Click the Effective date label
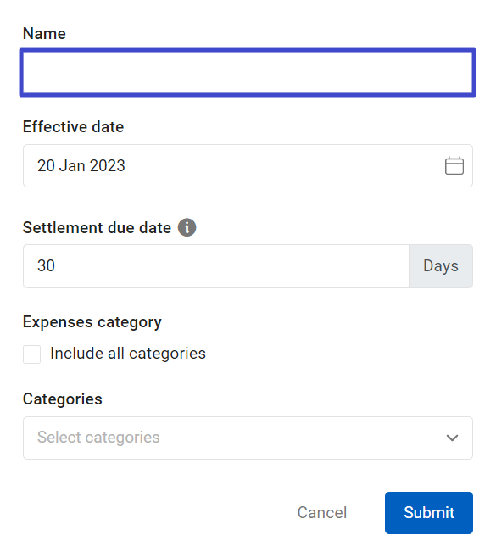Viewport: 496px width, 552px height. [x=73, y=126]
